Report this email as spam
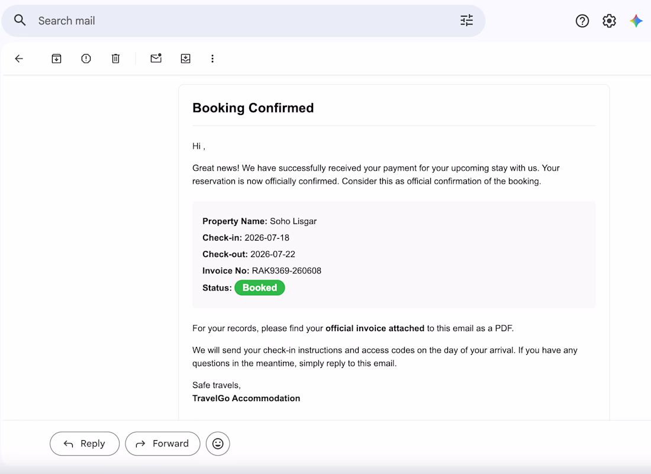This screenshot has height=474, width=651. 86,59
